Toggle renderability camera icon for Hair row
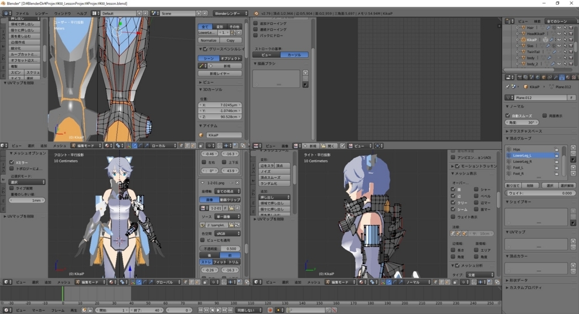Image resolution: width=579 pixels, height=314 pixels. (x=571, y=27)
